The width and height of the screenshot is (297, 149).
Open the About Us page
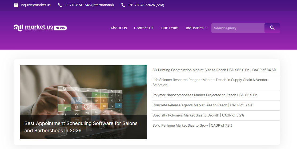119,28
